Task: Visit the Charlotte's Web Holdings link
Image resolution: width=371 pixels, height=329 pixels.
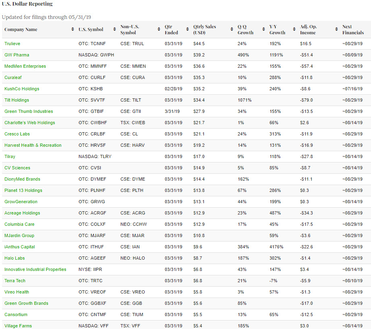Action: click(x=29, y=123)
